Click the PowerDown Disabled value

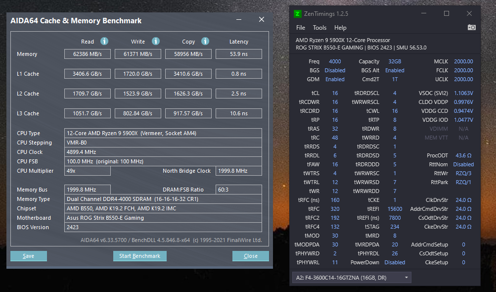pos(395,262)
